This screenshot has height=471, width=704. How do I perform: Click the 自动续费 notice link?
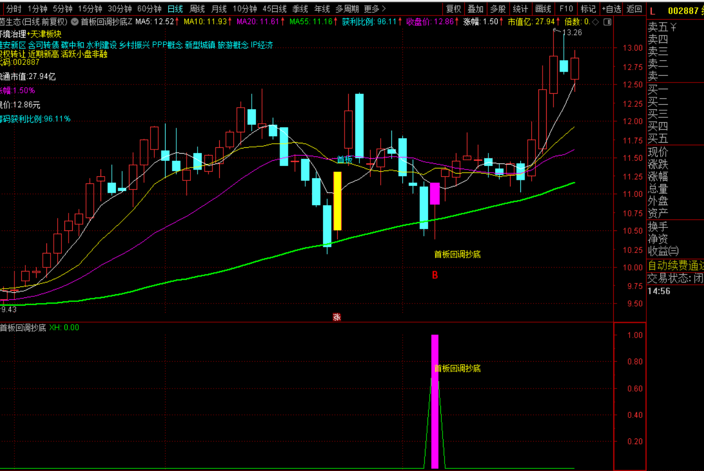pos(675,266)
